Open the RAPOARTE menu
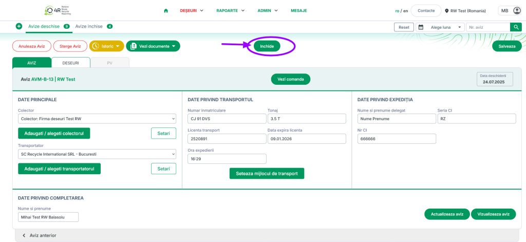The height and width of the screenshot is (242, 526). click(230, 11)
